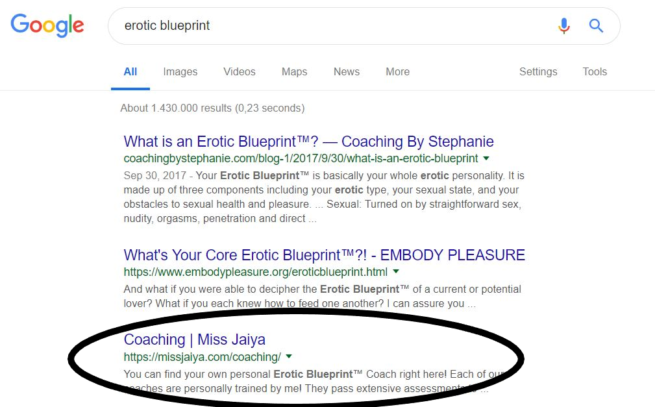This screenshot has width=655, height=407.
Task: Open 'What is an Erotic Blueprint' result
Action: coord(308,142)
